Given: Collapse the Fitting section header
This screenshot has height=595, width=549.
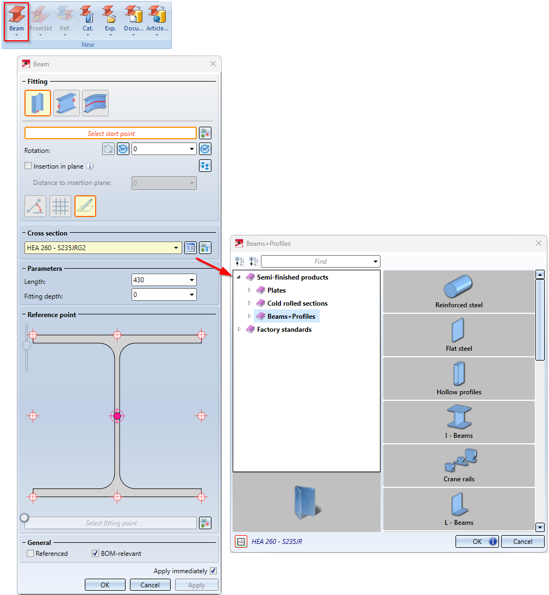Looking at the screenshot, I should [24, 81].
